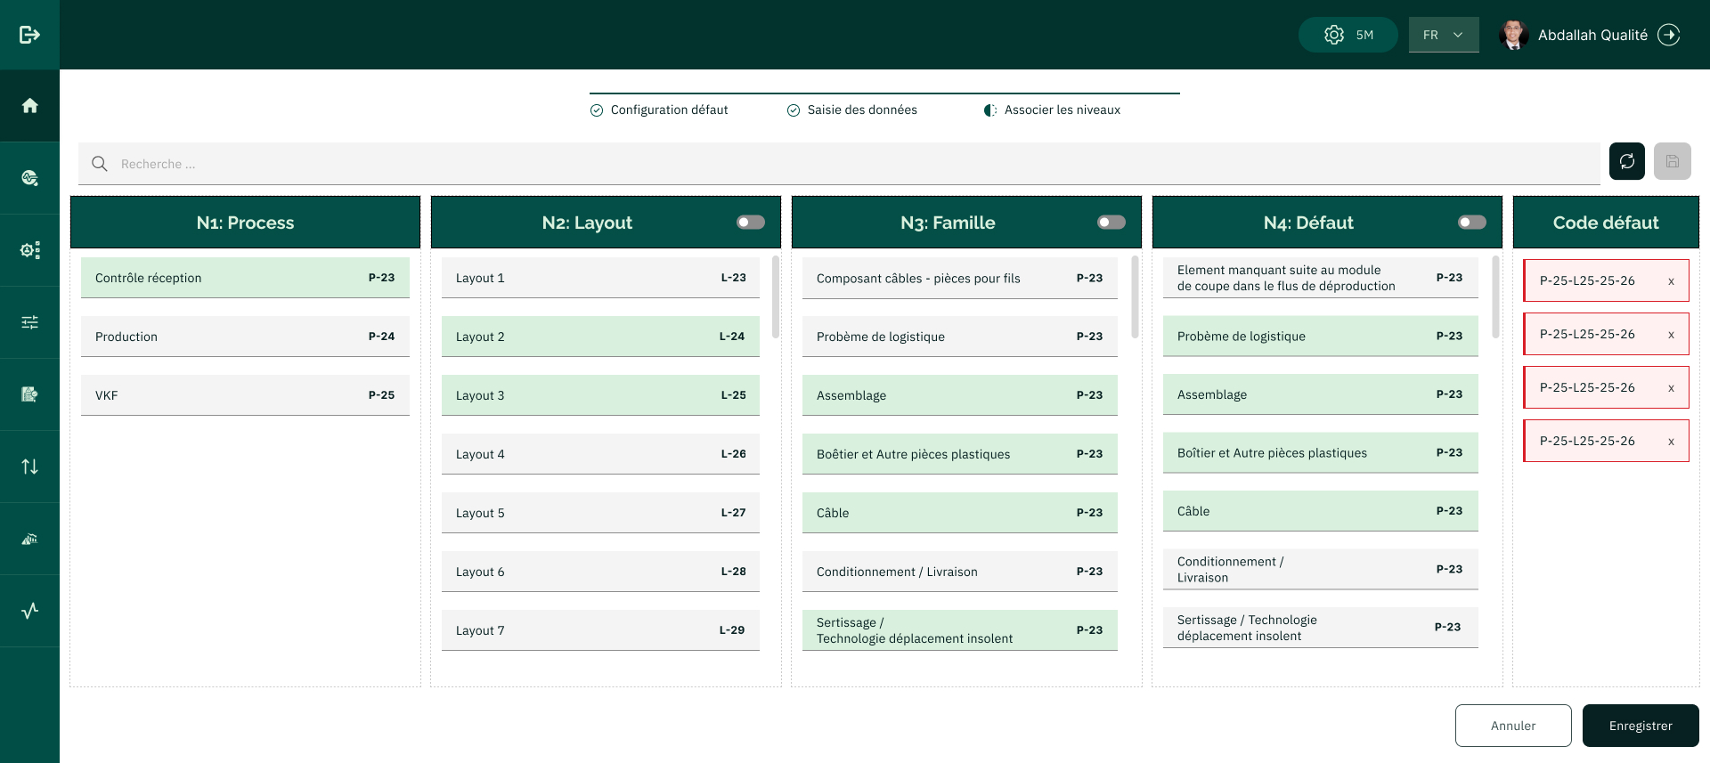Toggle the N2: Layout switch

(x=750, y=223)
